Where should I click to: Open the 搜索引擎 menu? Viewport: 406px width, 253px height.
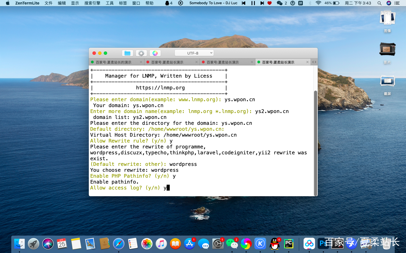click(x=92, y=3)
